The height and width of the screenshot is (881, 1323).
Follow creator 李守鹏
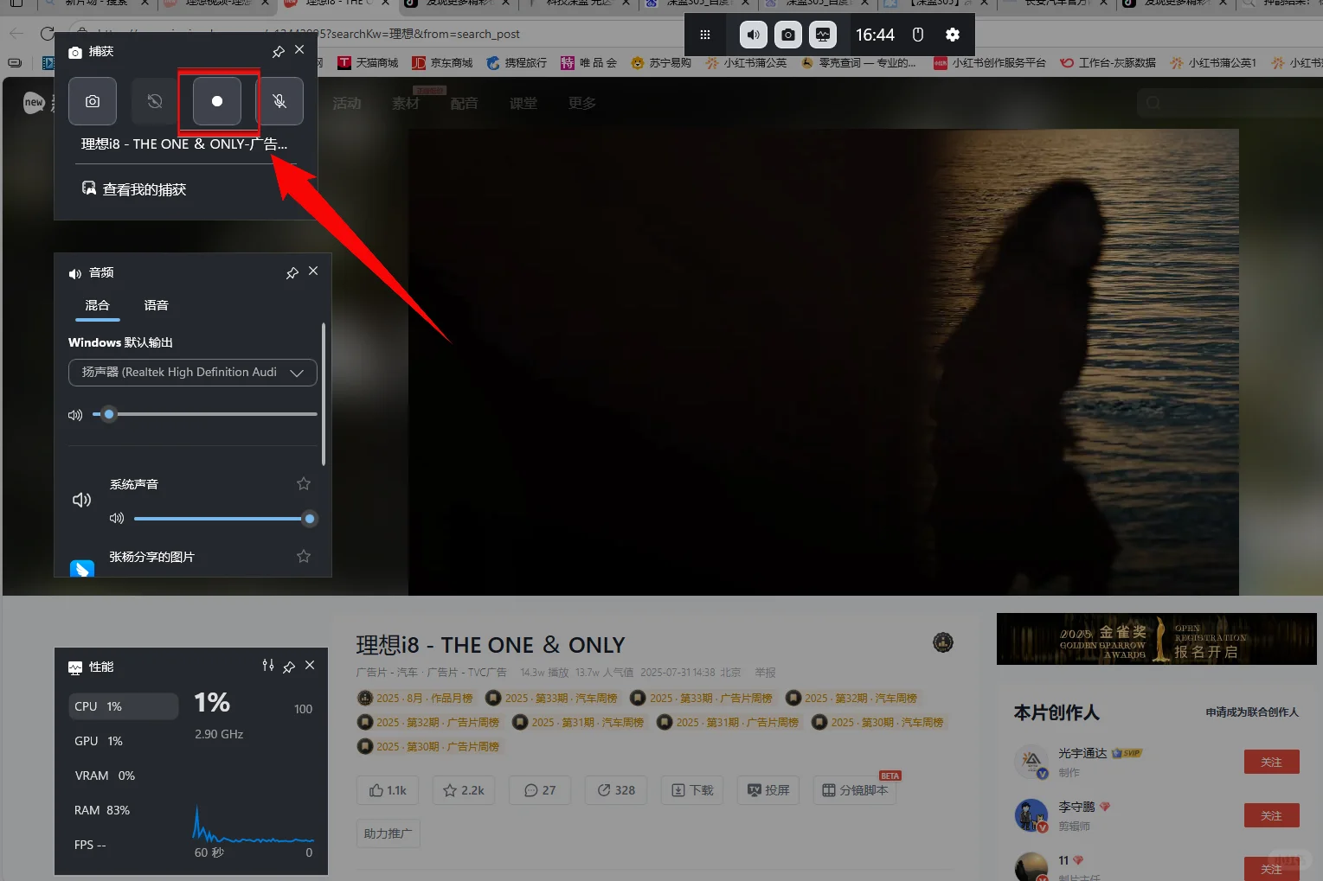(x=1271, y=815)
